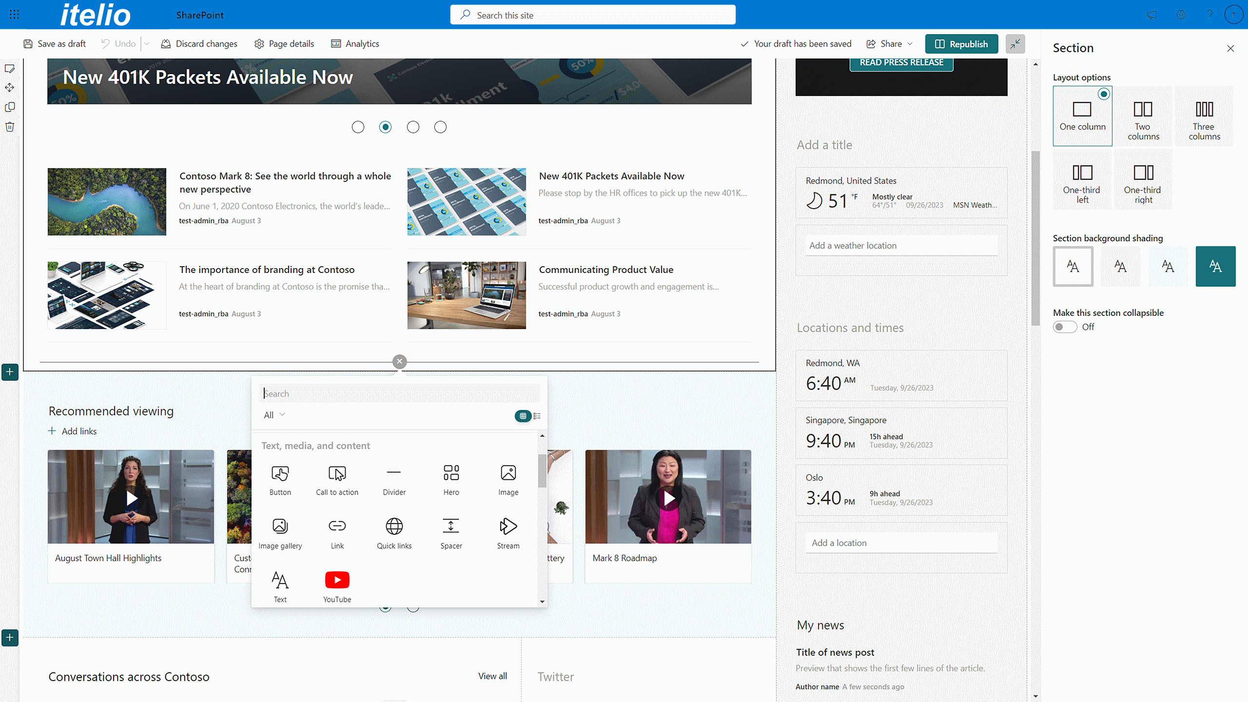
Task: Insert the Stream web part
Action: click(508, 534)
